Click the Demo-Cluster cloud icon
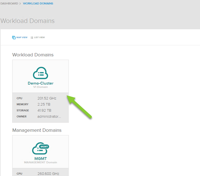This screenshot has width=200, height=176. click(40, 73)
